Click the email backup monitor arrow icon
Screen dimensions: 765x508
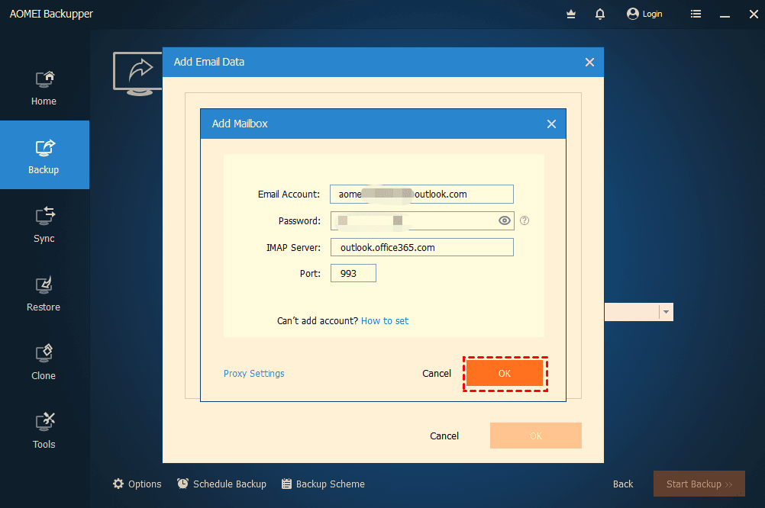tap(138, 73)
